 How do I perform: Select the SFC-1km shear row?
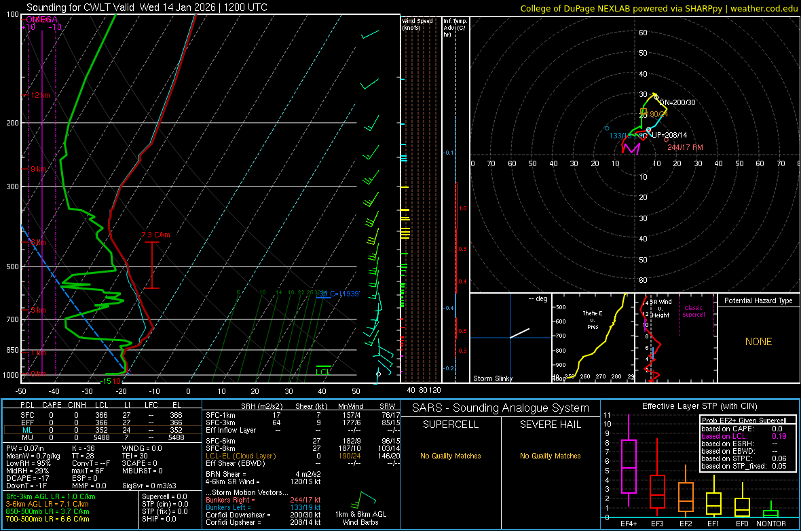[303, 415]
